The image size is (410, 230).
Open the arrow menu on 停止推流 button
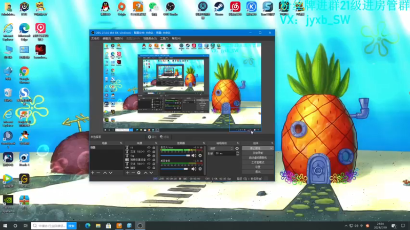point(271,148)
